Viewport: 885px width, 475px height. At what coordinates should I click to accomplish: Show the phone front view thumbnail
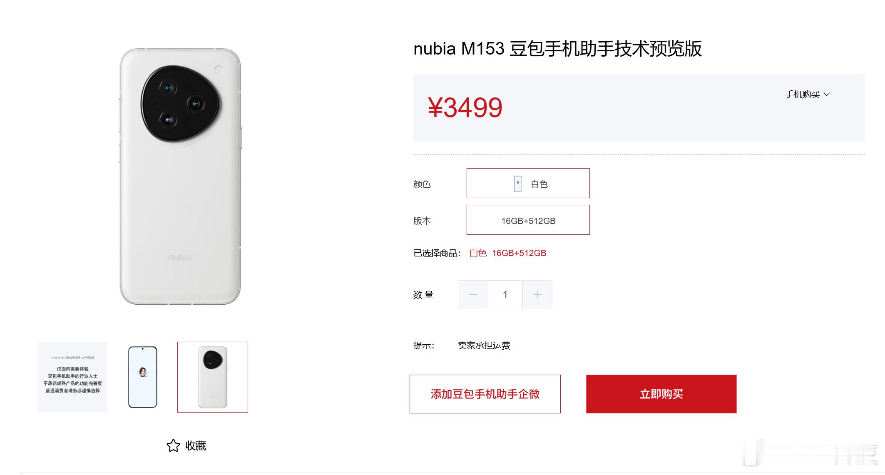(x=142, y=377)
